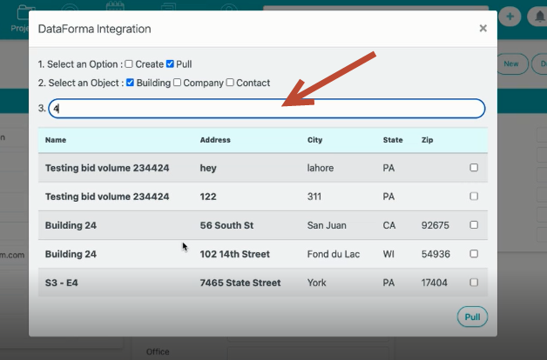Click the Pull button at dialog bottom
Image resolution: width=547 pixels, height=360 pixels.
coord(472,317)
